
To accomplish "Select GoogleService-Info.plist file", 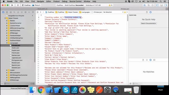I will [16, 16].
